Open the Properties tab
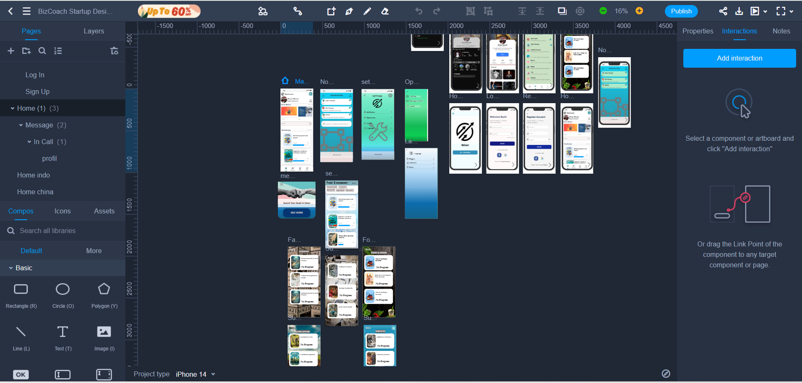This screenshot has width=802, height=383. pyautogui.click(x=698, y=31)
